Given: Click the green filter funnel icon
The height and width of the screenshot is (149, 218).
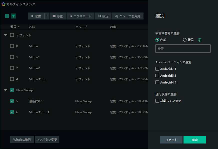Looking at the screenshot, I should click(x=13, y=16).
